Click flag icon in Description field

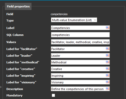108,89
